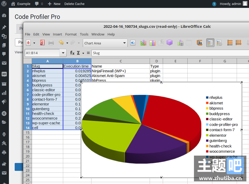Expand the Undo history dropdown arrow

[67, 43]
